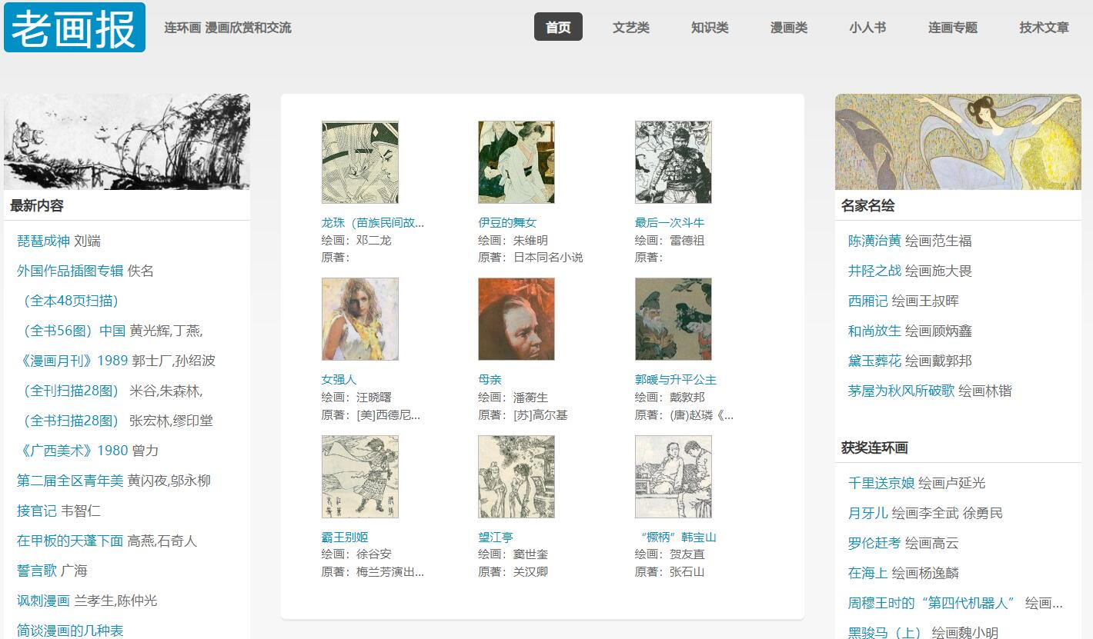Screen dimensions: 1093x639
Task: Open the 讽刺漫画 link
Action: [43, 601]
